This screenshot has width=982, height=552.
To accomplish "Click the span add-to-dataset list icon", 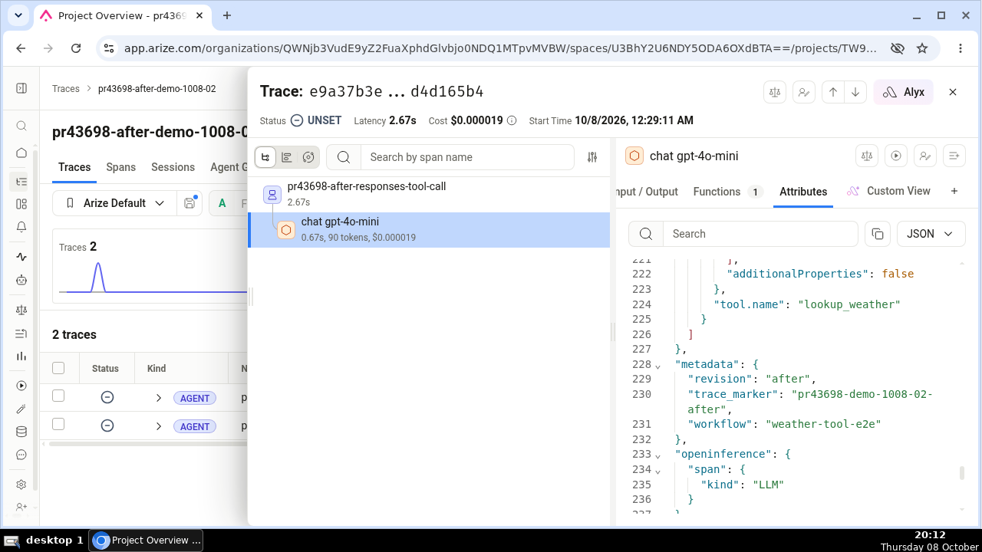I will [x=954, y=156].
